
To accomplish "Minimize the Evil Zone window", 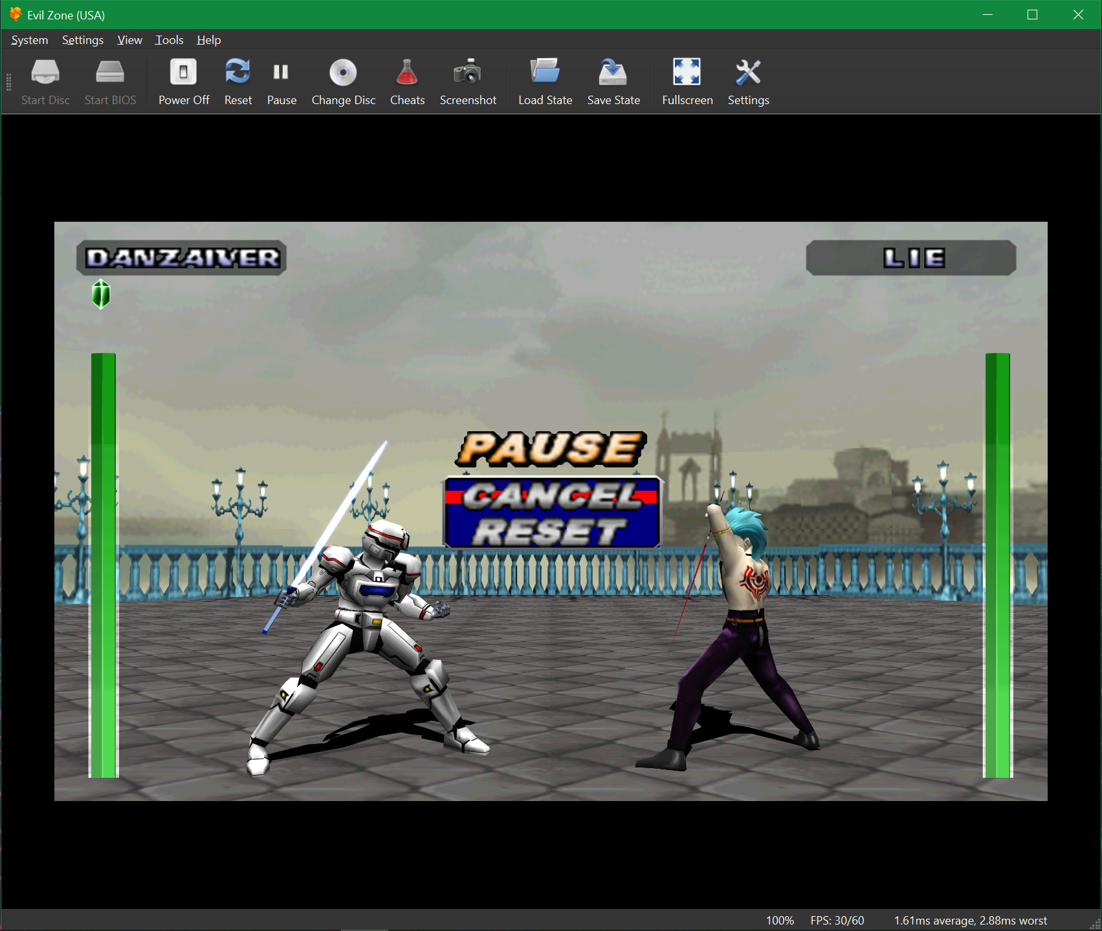I will 987,14.
